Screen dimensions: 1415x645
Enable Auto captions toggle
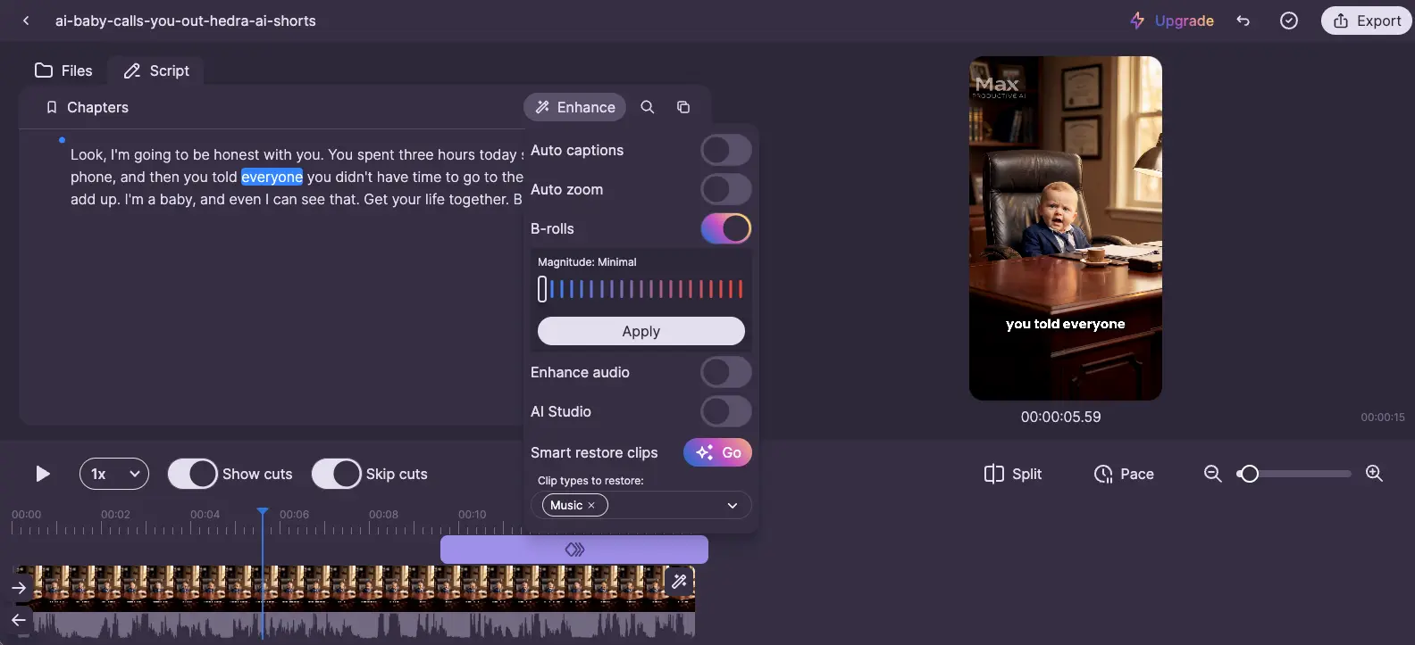coord(725,150)
